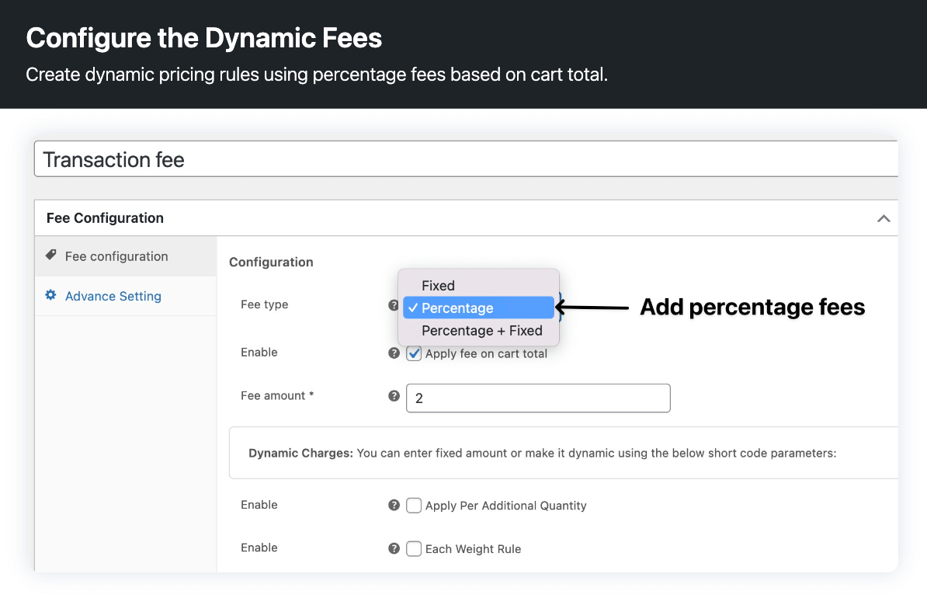Click the help icon beside Apply fee on cart total
Screen dimensions: 927x598
pos(394,353)
